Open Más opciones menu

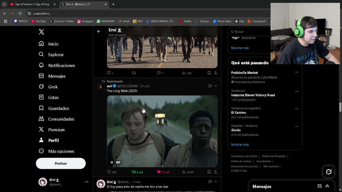(x=56, y=151)
